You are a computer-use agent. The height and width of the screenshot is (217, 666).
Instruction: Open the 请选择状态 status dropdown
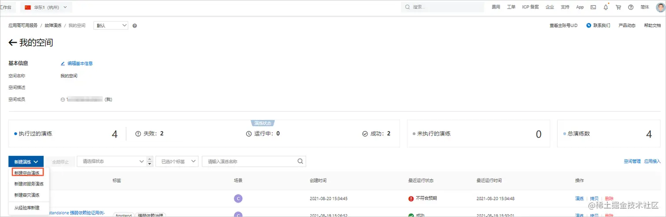(x=111, y=161)
